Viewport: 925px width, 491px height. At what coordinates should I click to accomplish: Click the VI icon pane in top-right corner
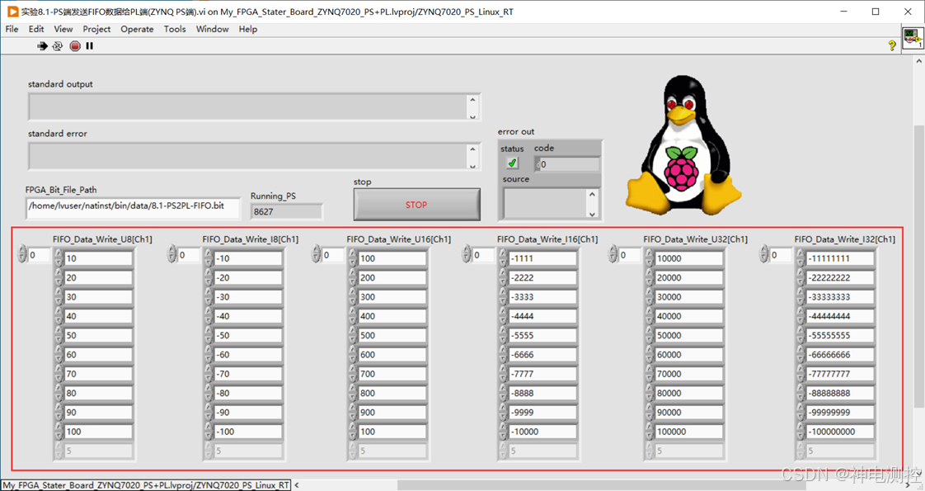coord(912,39)
